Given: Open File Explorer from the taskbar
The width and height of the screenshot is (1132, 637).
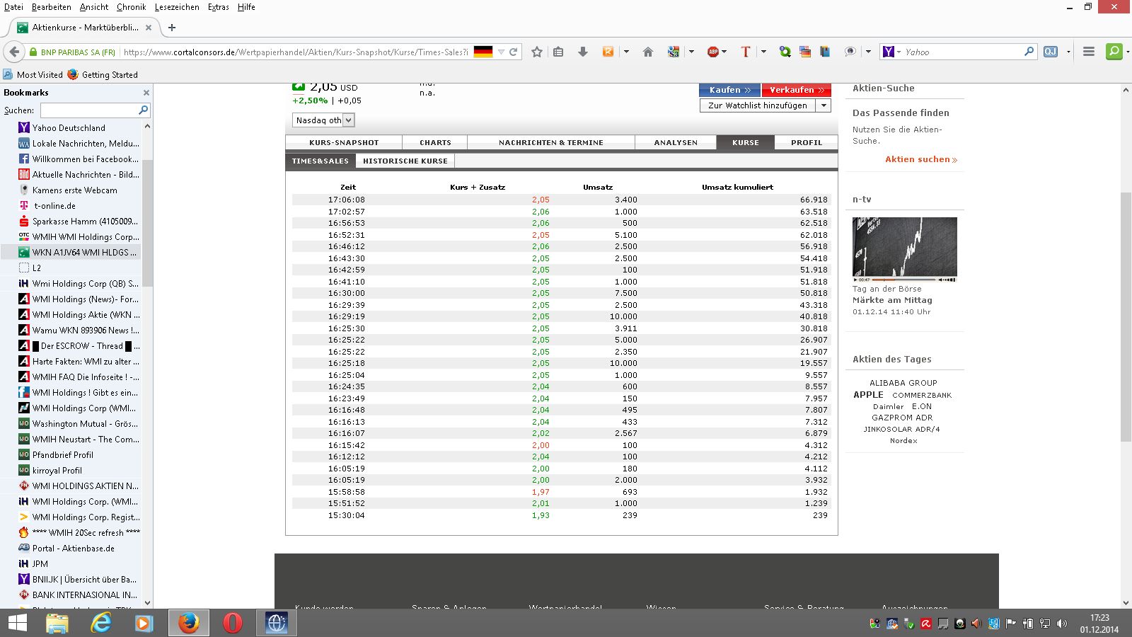Looking at the screenshot, I should 57,623.
